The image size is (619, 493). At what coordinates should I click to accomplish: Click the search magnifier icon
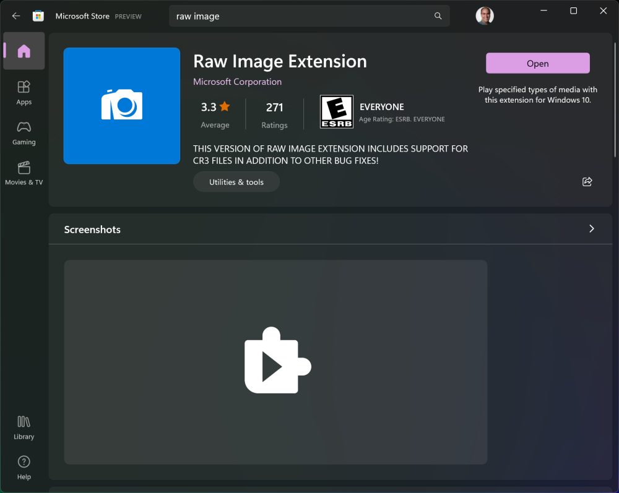pyautogui.click(x=438, y=16)
